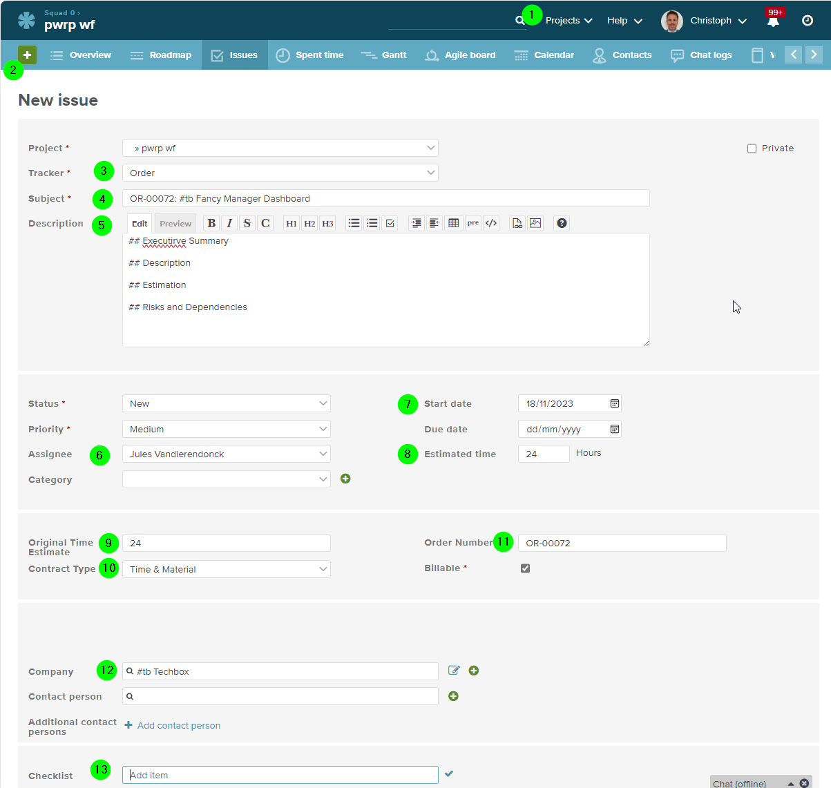Insert heading H1 in description

pyautogui.click(x=292, y=223)
